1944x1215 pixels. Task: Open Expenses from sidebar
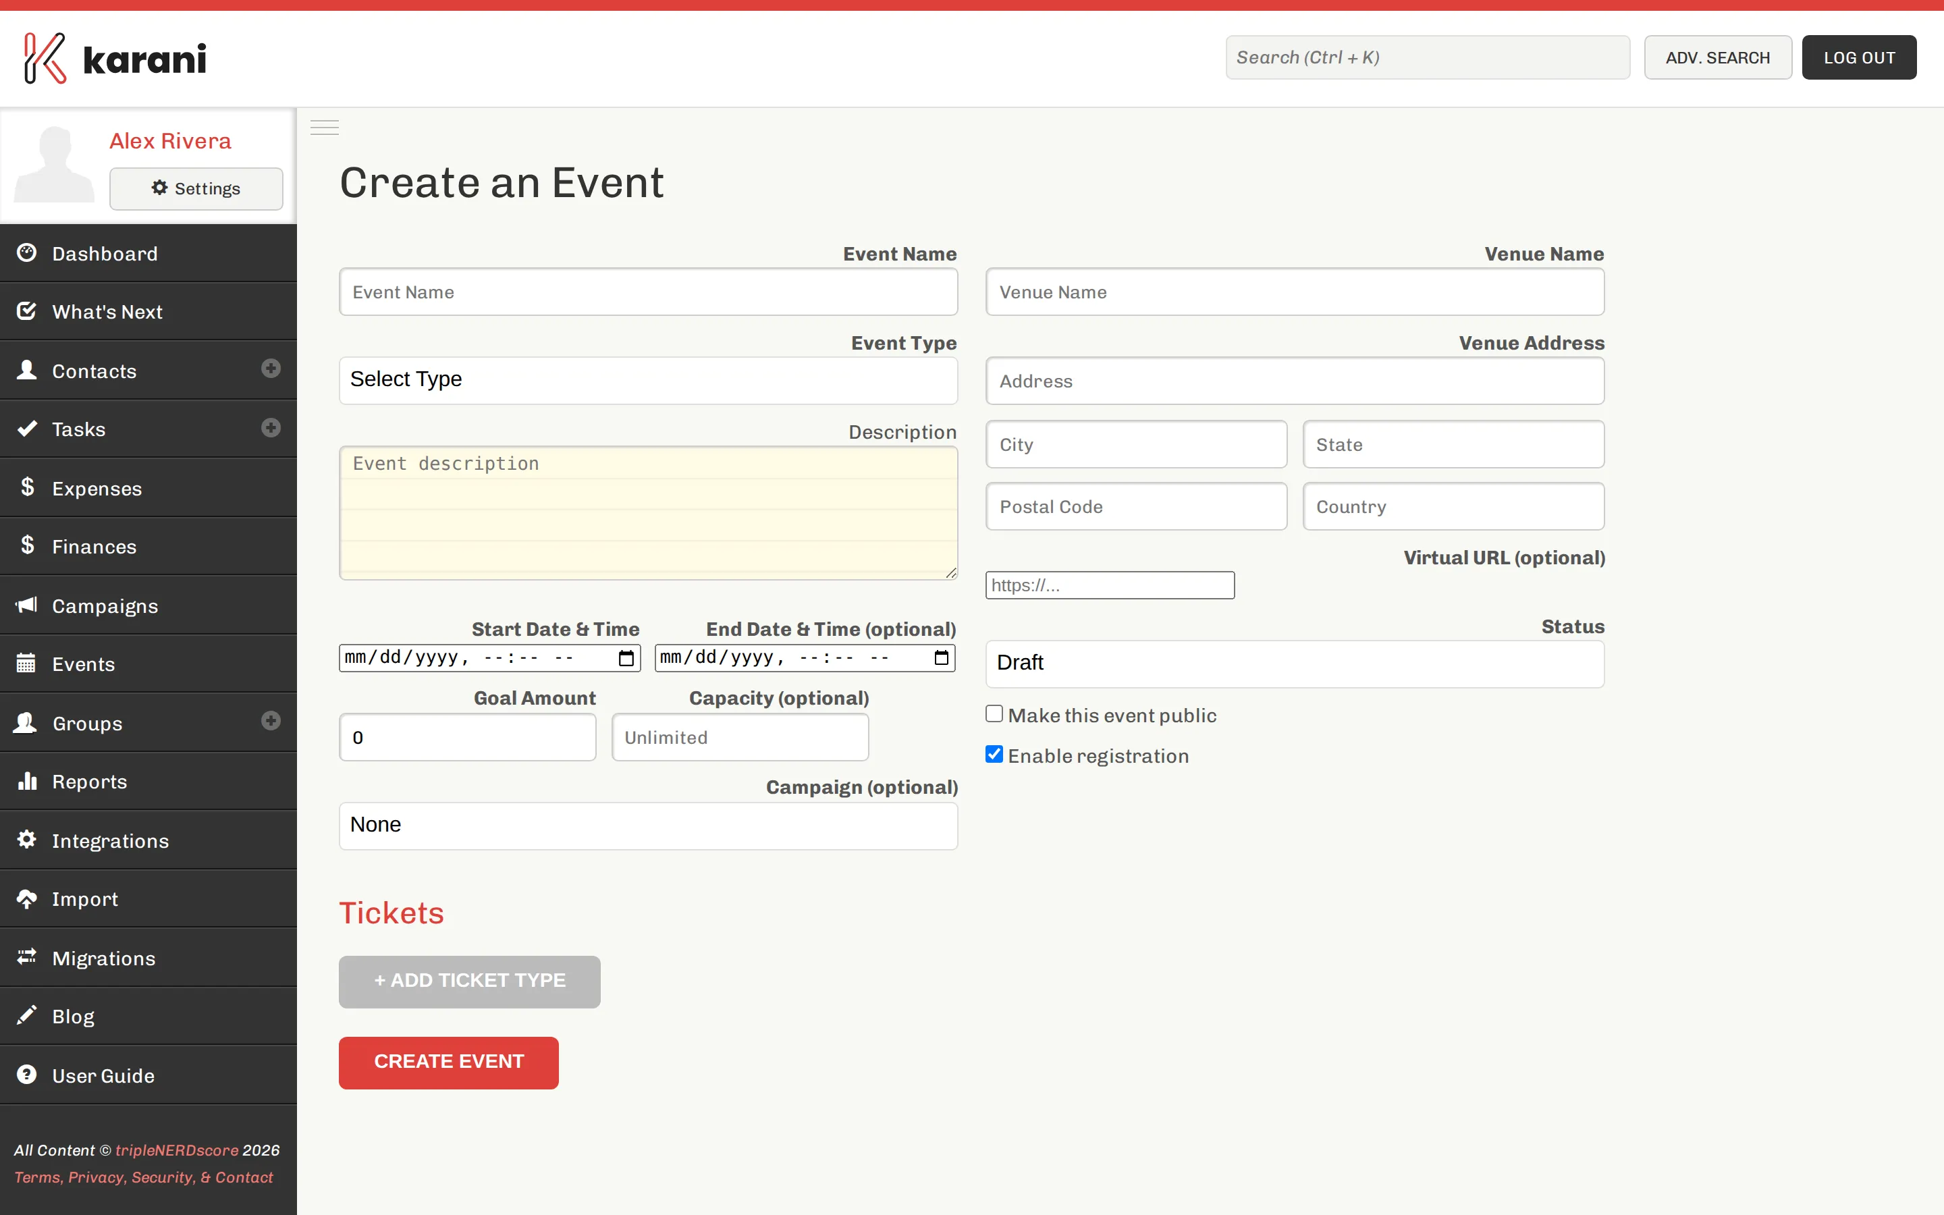pyautogui.click(x=148, y=488)
